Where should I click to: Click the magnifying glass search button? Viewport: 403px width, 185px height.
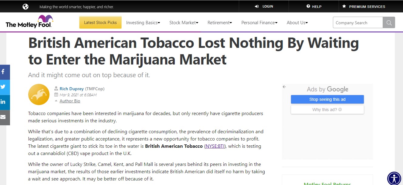pyautogui.click(x=389, y=23)
